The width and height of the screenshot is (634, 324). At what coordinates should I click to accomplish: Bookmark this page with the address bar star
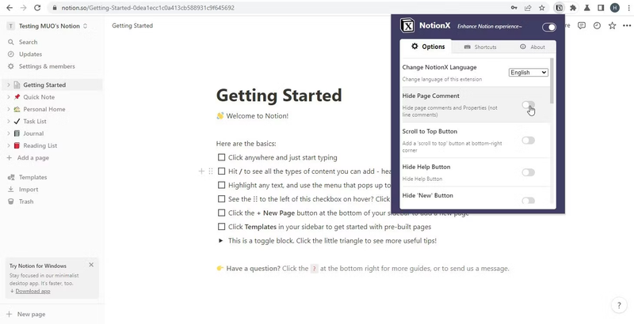click(542, 8)
